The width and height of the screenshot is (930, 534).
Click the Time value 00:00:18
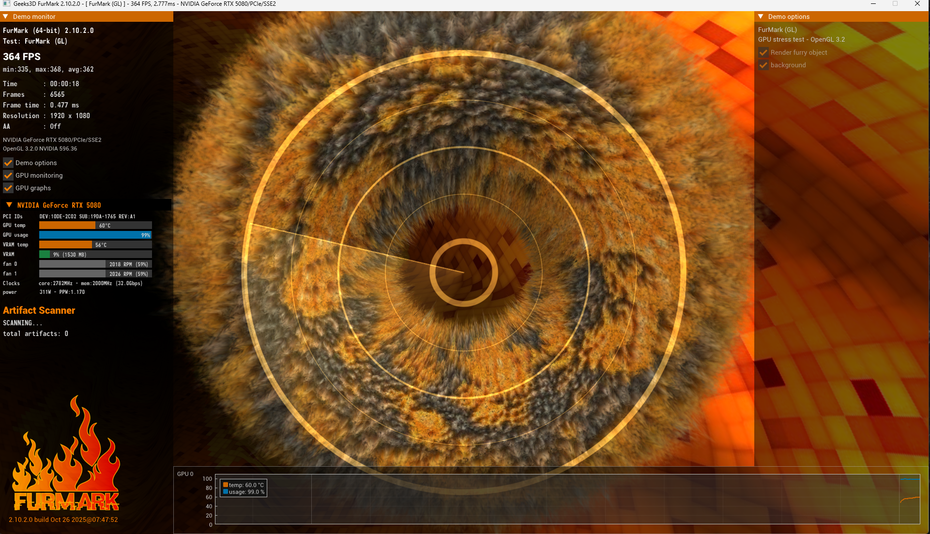point(64,84)
